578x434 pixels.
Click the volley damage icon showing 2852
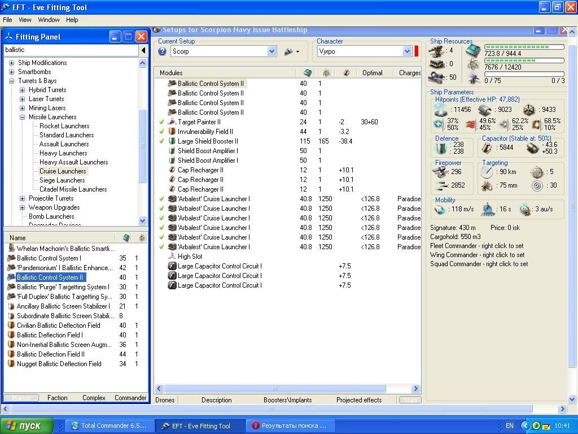point(440,185)
